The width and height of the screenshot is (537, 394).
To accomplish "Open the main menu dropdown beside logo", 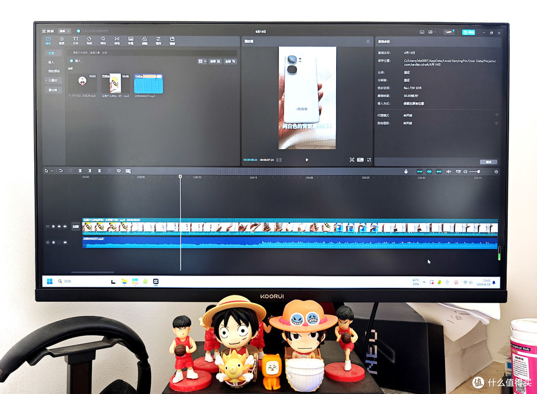I will tap(64, 31).
